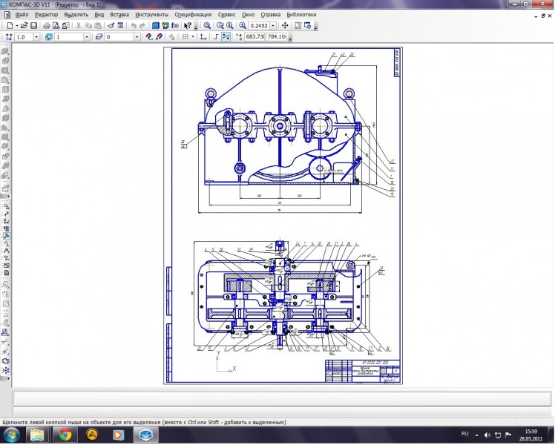This screenshot has height=445, width=555.
Task: Open the library manager icon
Action: [x=155, y=25]
